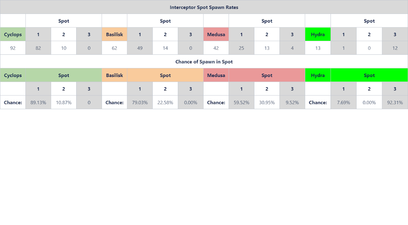Click the 9.52% chance cell

(292, 102)
